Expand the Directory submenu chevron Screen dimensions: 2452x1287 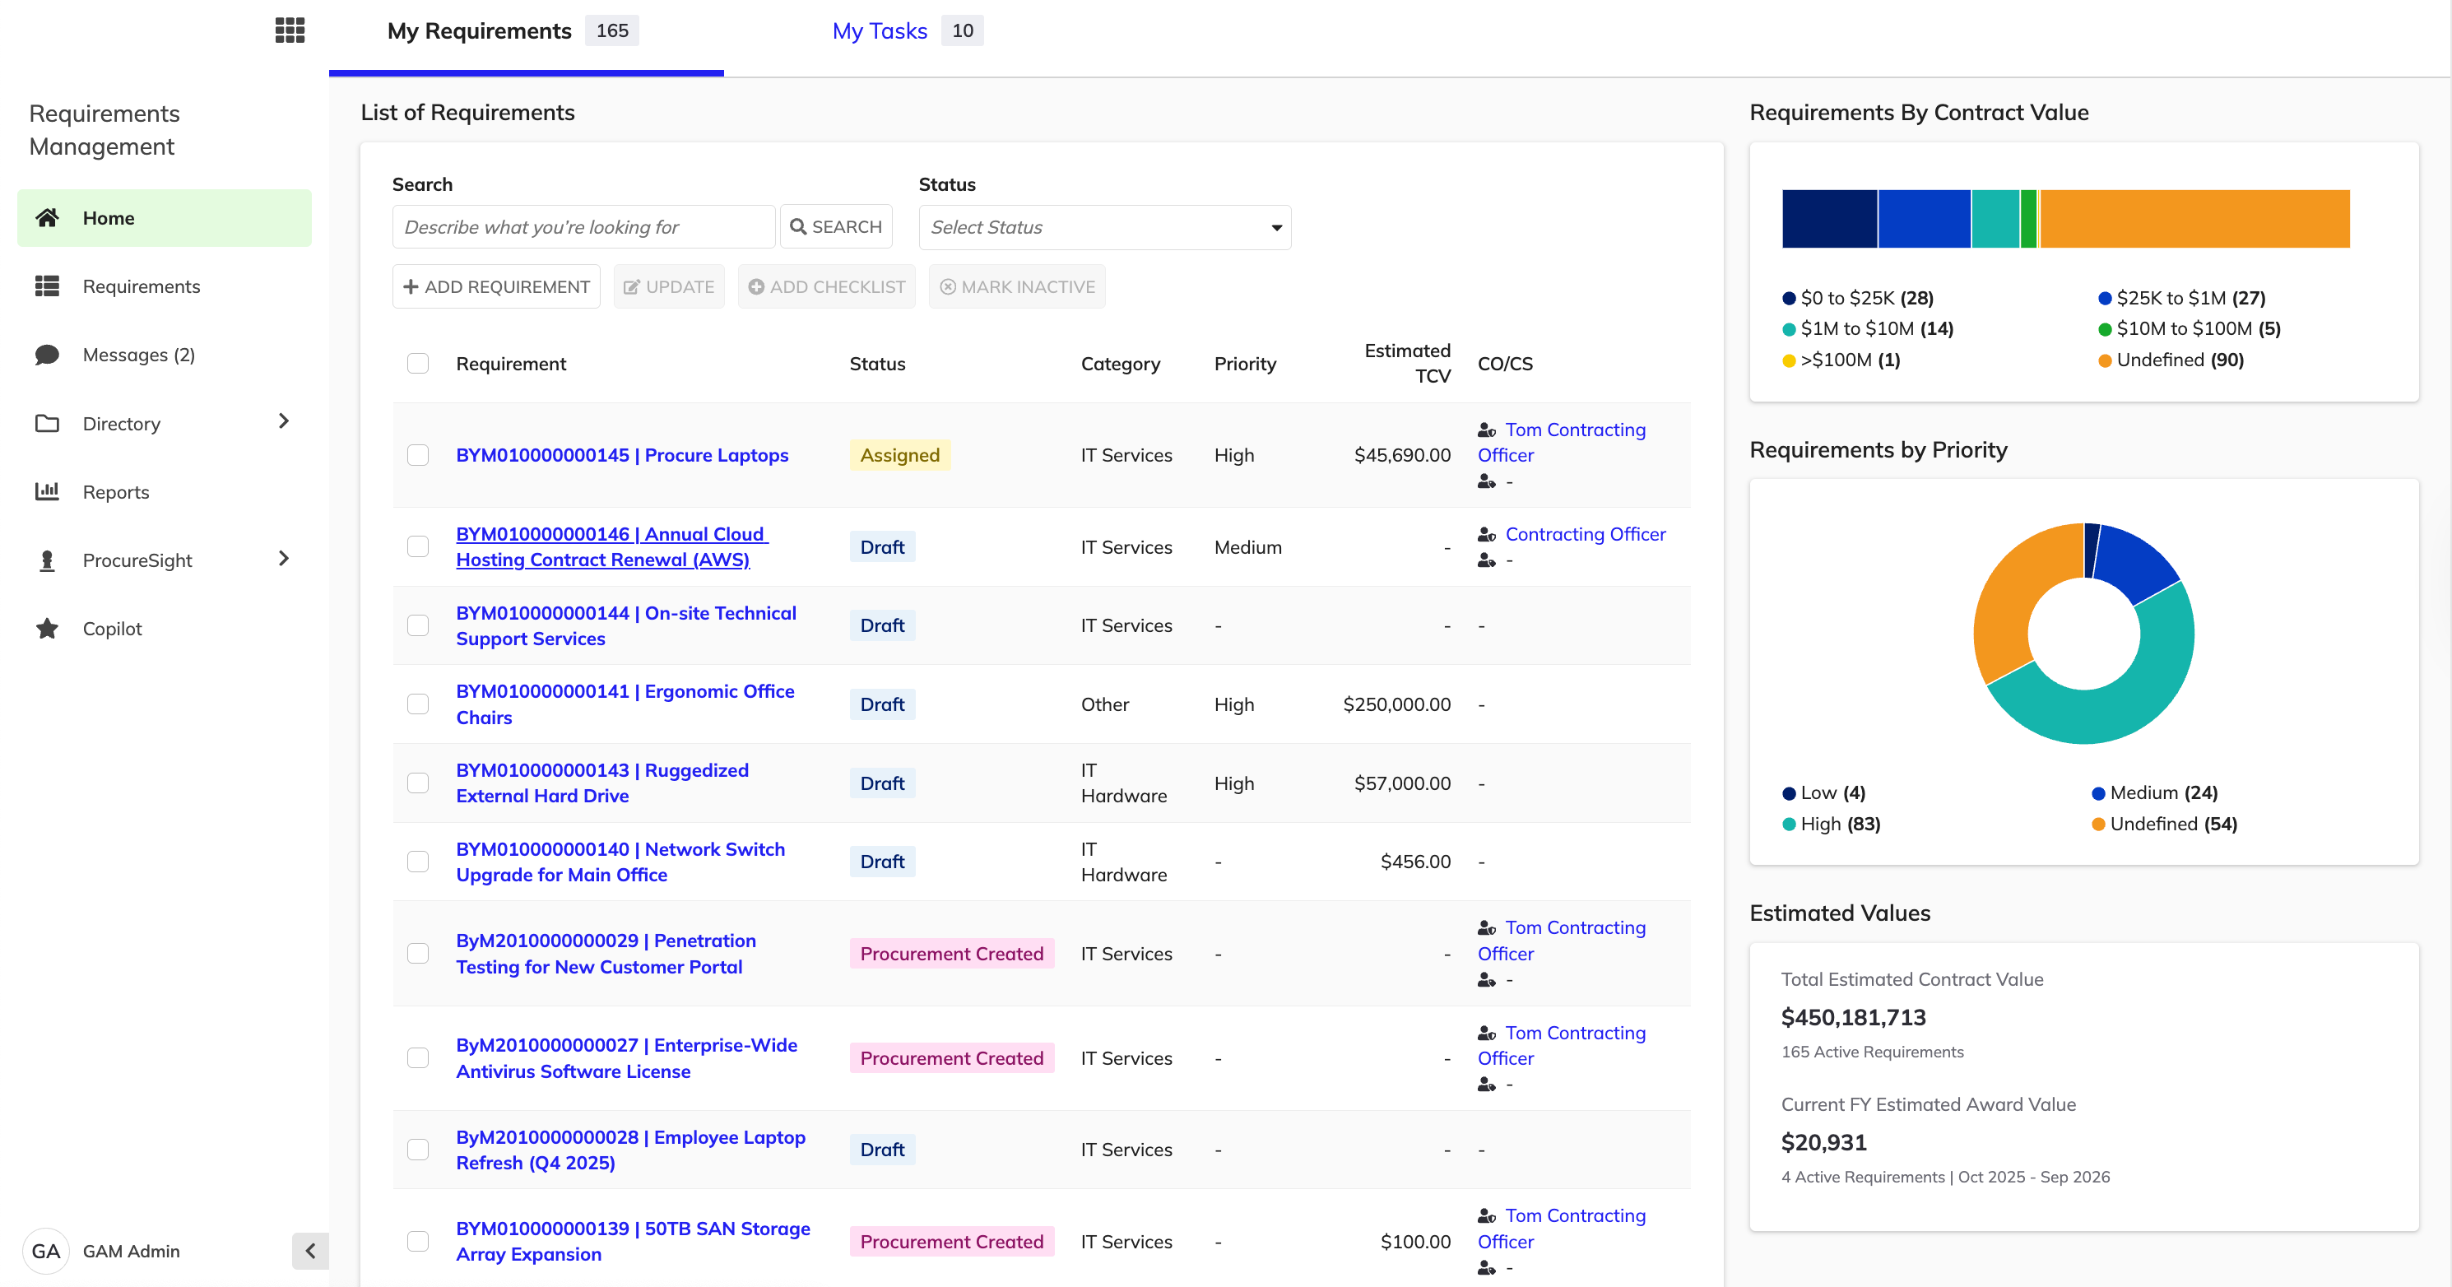coord(284,421)
